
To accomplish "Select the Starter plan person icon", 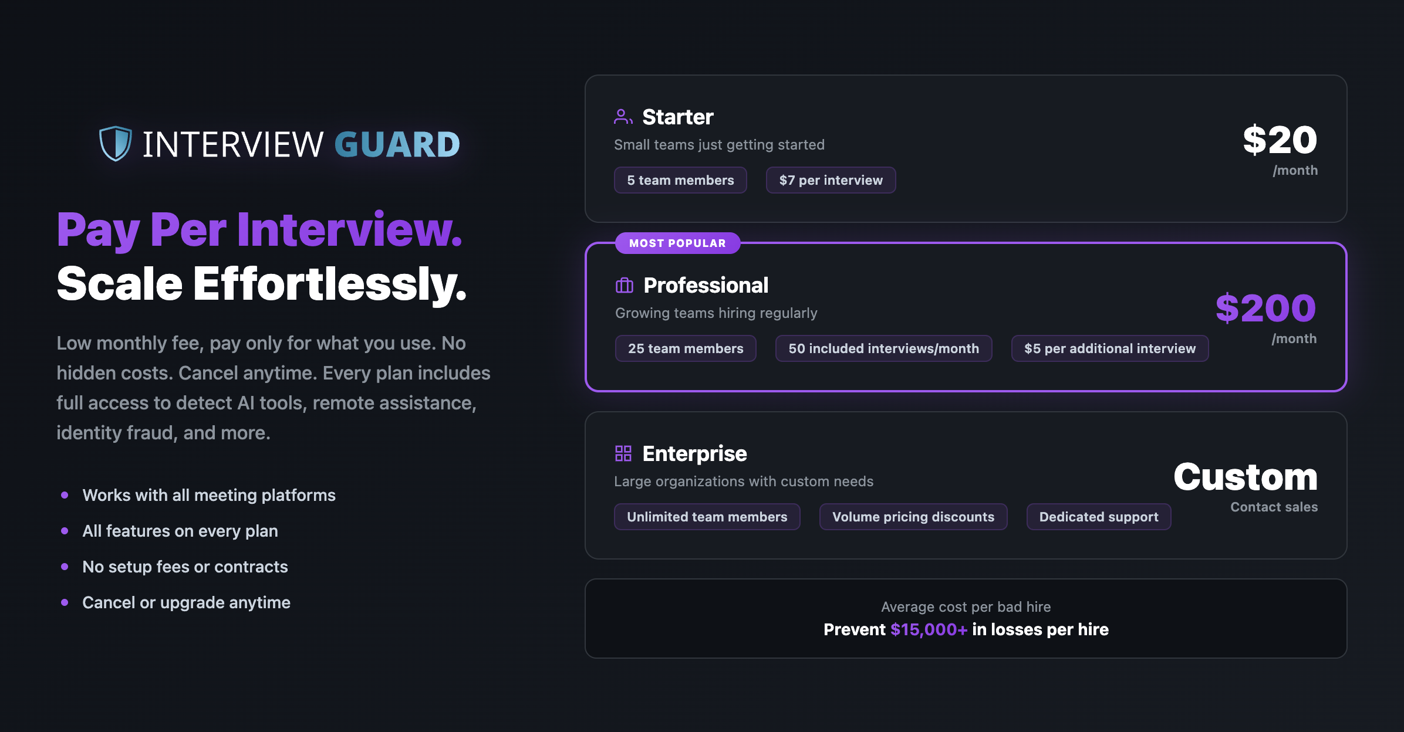I will pyautogui.click(x=623, y=116).
